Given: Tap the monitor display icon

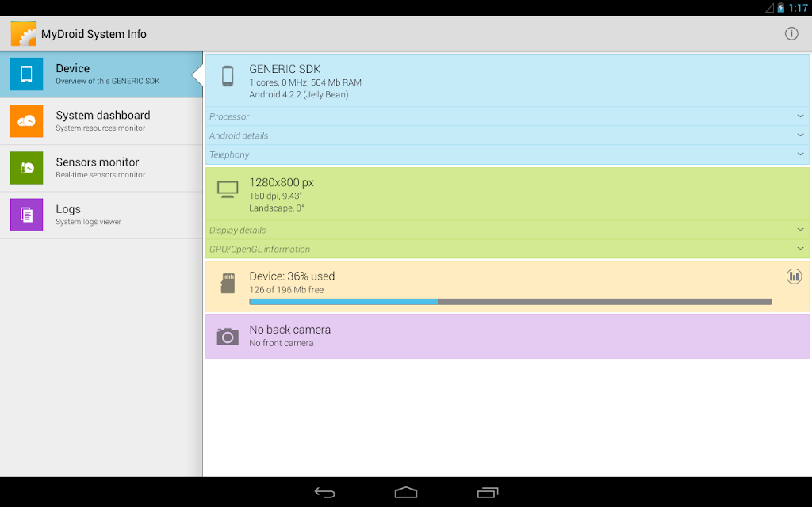Looking at the screenshot, I should tap(228, 189).
